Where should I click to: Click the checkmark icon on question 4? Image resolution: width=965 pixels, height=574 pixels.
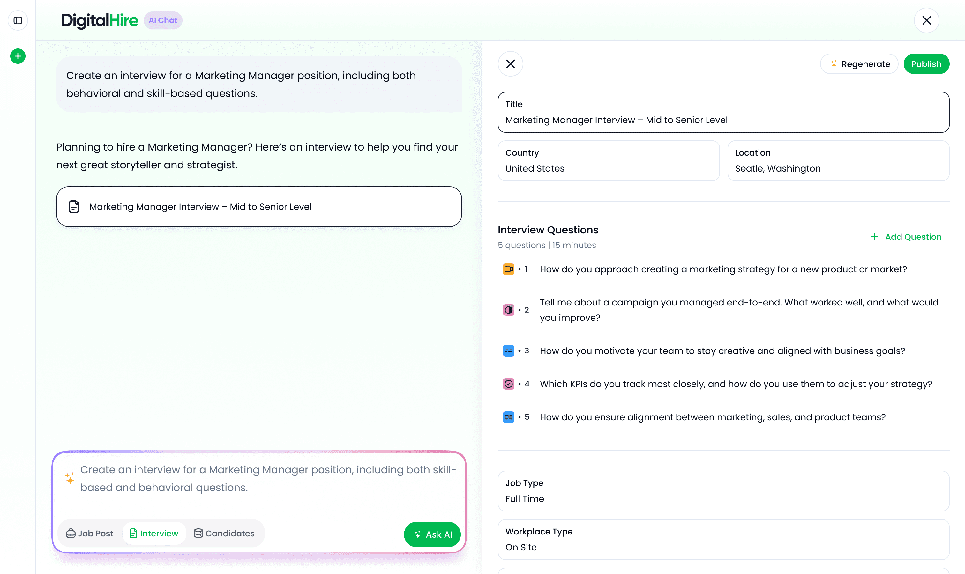[x=508, y=384]
